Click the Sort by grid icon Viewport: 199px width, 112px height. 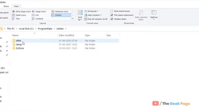(80, 12)
